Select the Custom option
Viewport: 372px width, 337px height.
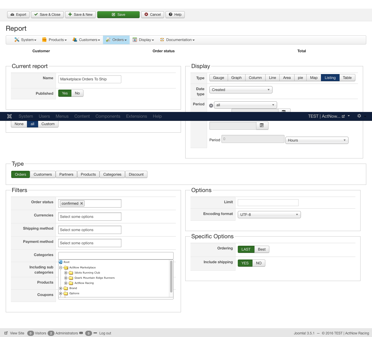(48, 124)
